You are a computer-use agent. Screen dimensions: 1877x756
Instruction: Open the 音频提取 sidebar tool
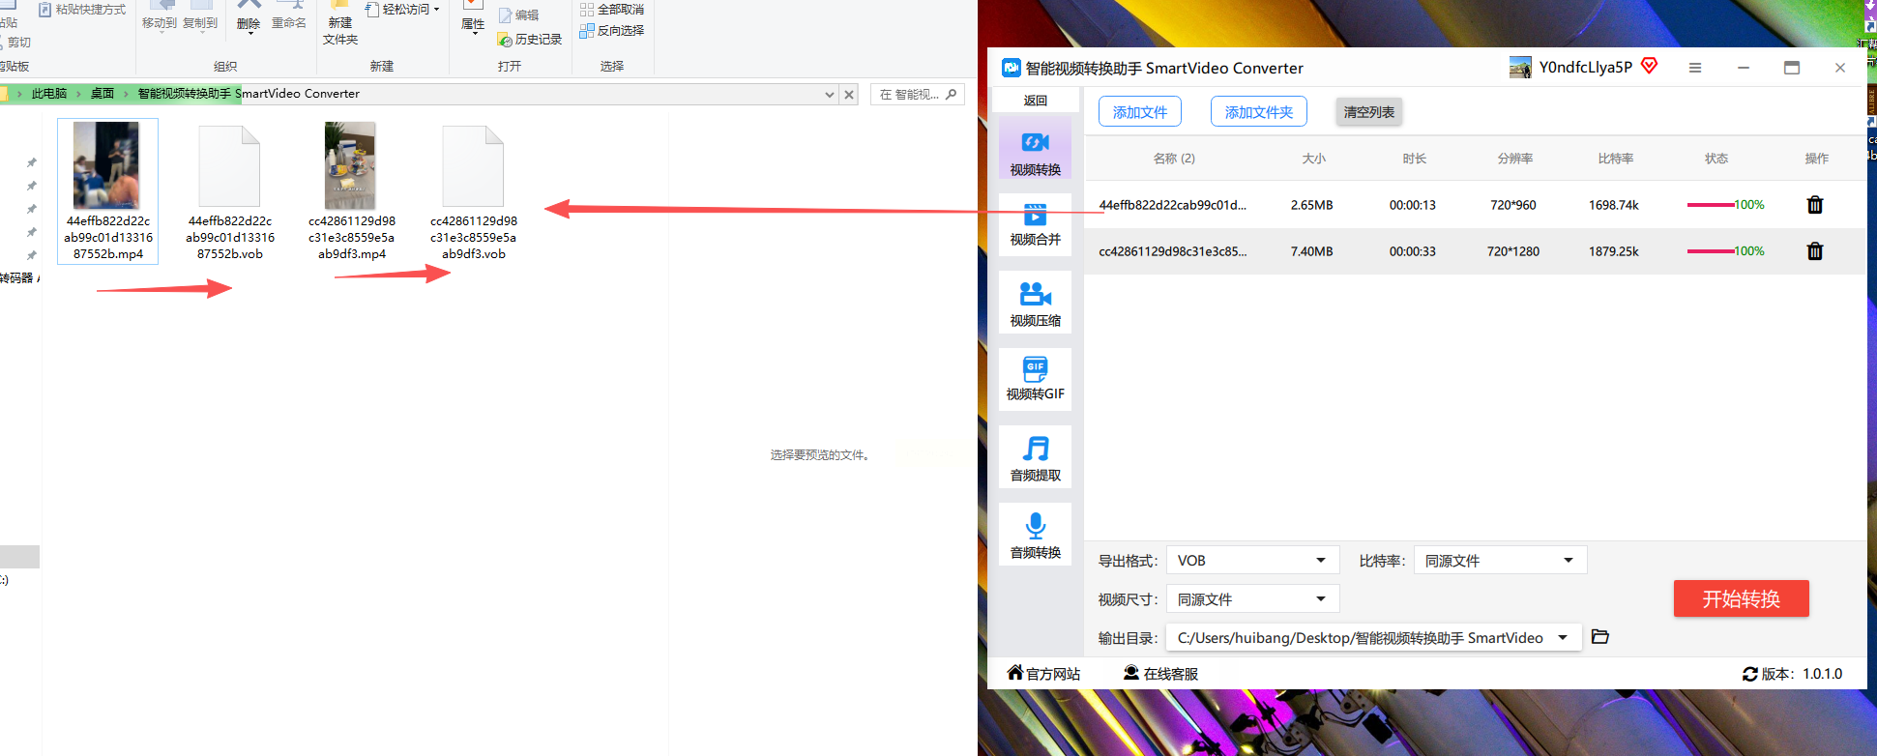[x=1035, y=457]
